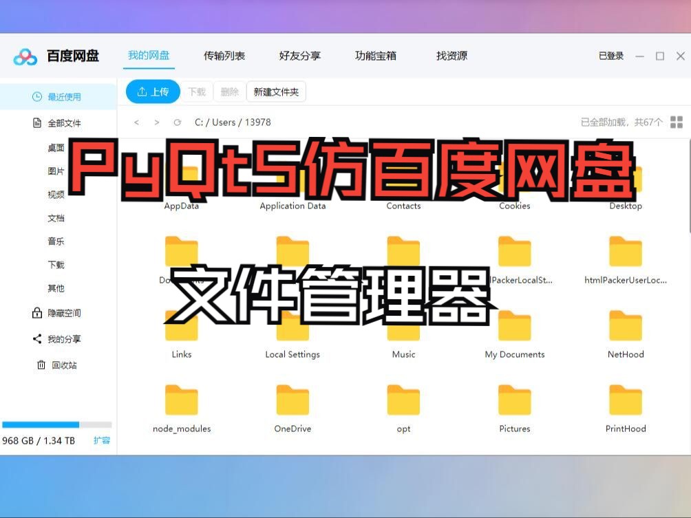Click the Baidu Netdisk cloud logo icon

[x=25, y=57]
